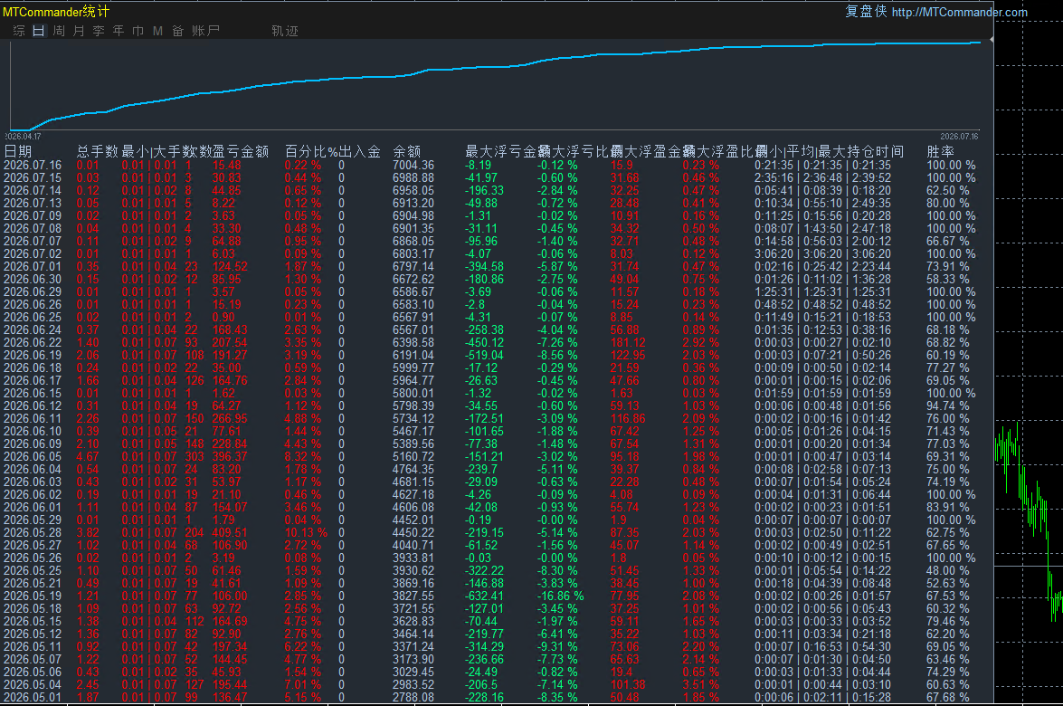Open the 备 tab

point(177,31)
